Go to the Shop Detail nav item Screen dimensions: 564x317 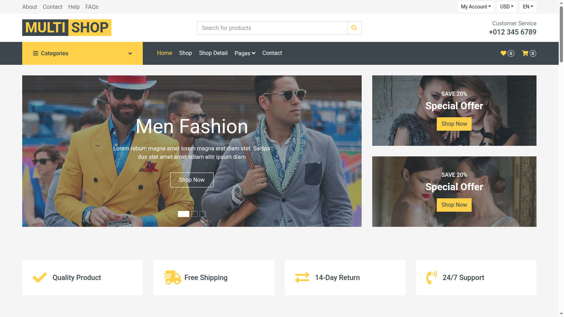point(213,53)
